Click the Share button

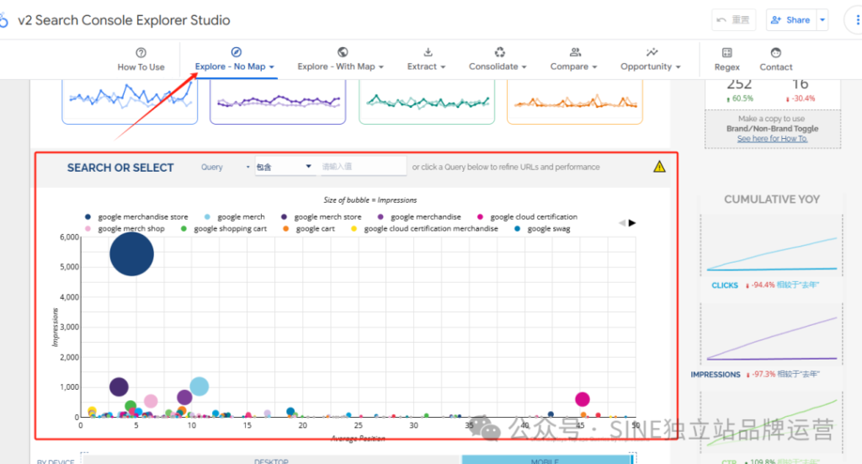pos(791,20)
